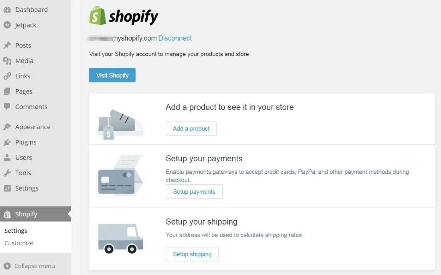Click the Posts pushpin icon
The height and width of the screenshot is (275, 441).
[x=7, y=46]
